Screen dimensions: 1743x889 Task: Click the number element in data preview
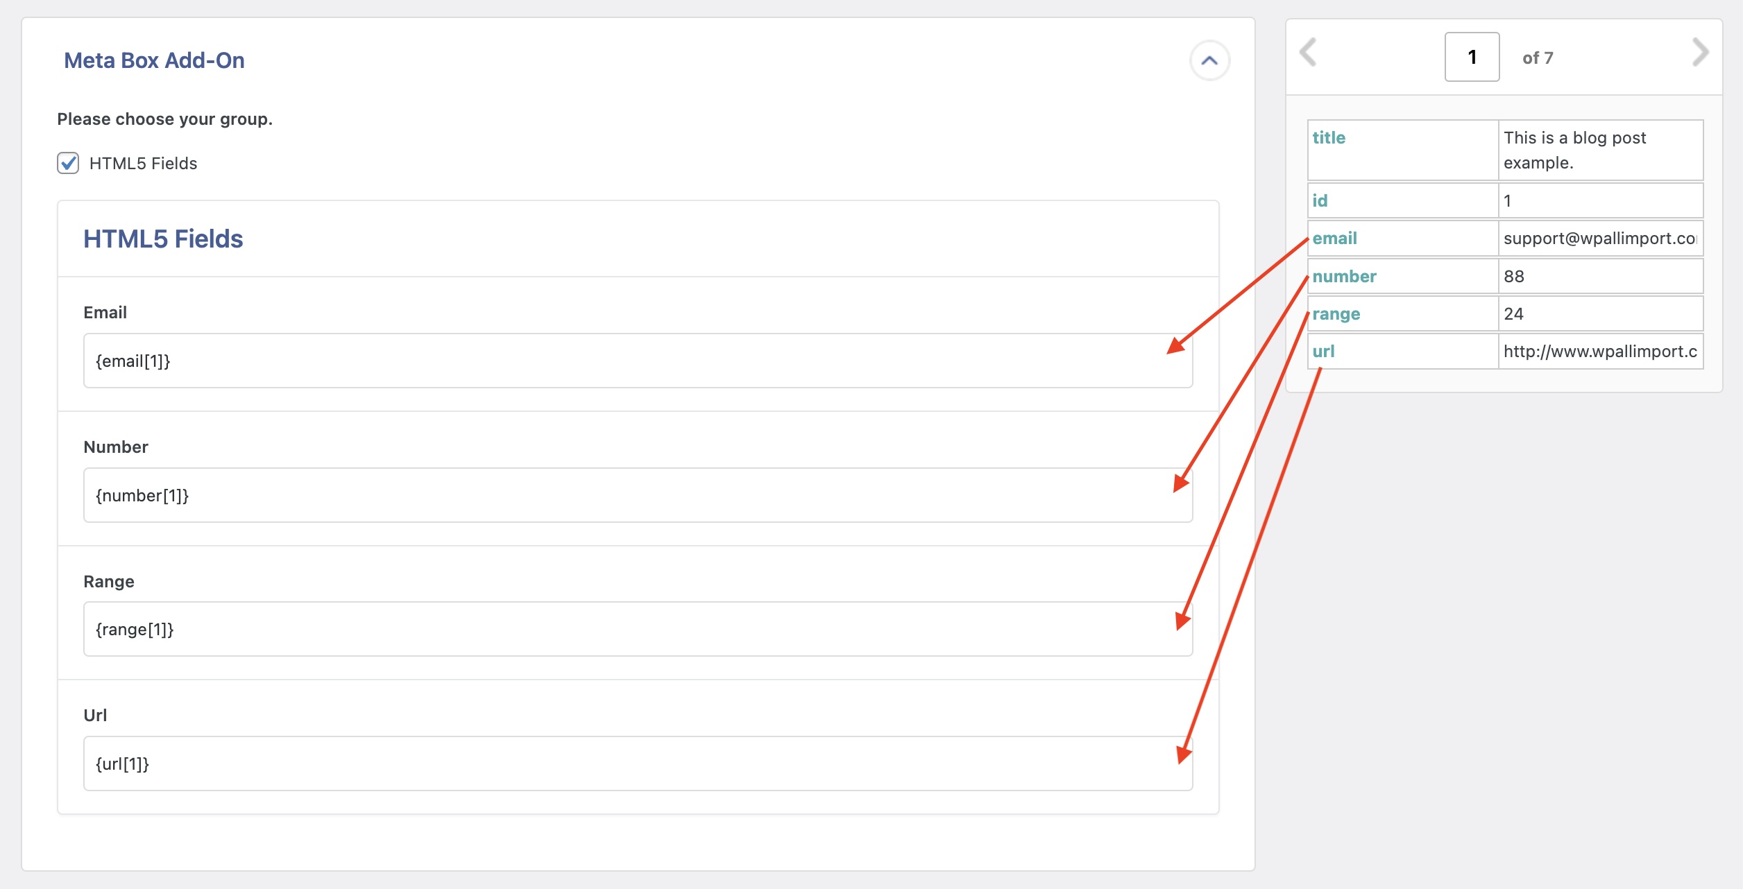(1344, 277)
